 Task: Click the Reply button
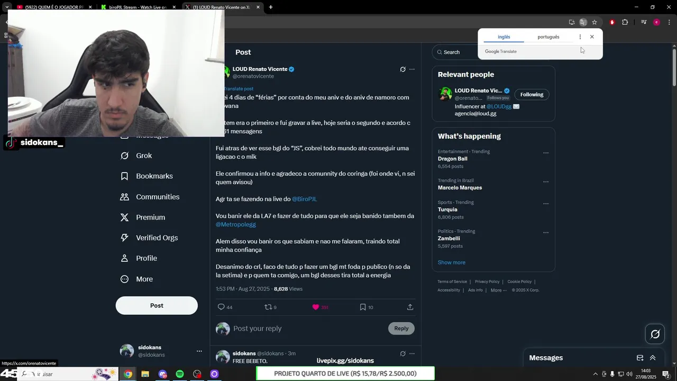401,329
